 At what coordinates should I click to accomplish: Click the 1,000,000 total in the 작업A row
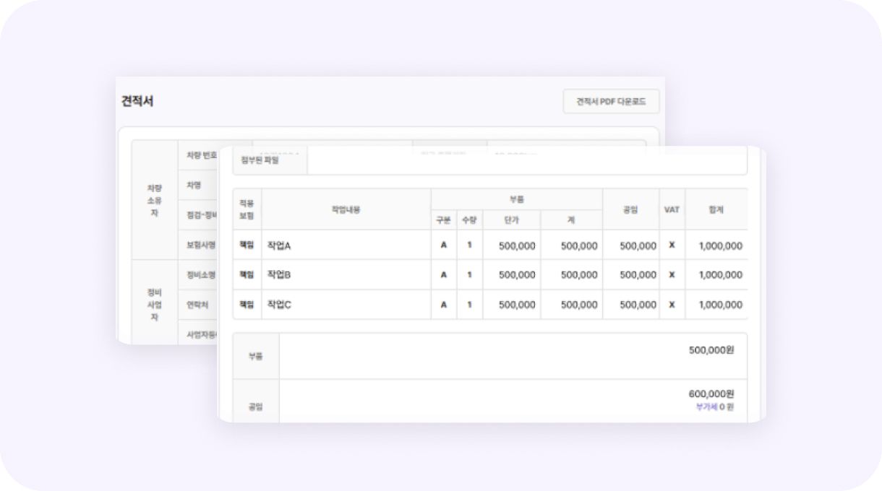click(720, 246)
